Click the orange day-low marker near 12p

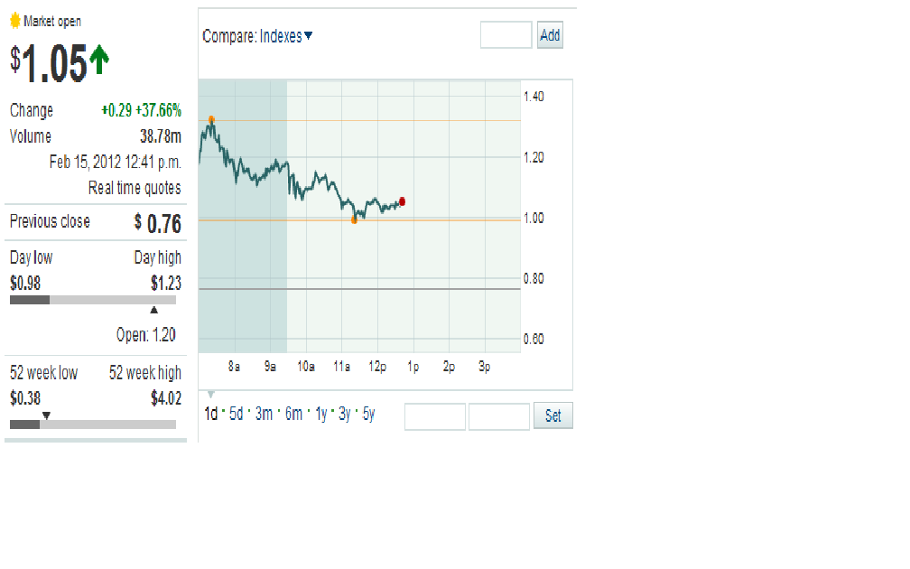(x=355, y=219)
